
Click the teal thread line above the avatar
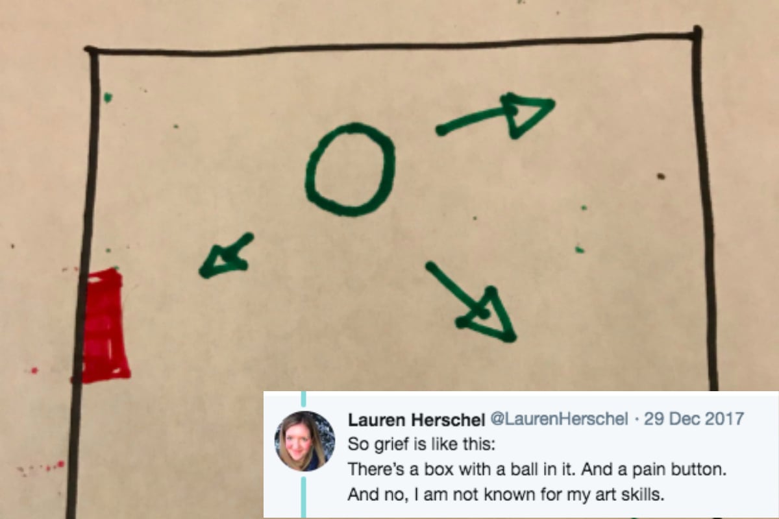[303, 401]
